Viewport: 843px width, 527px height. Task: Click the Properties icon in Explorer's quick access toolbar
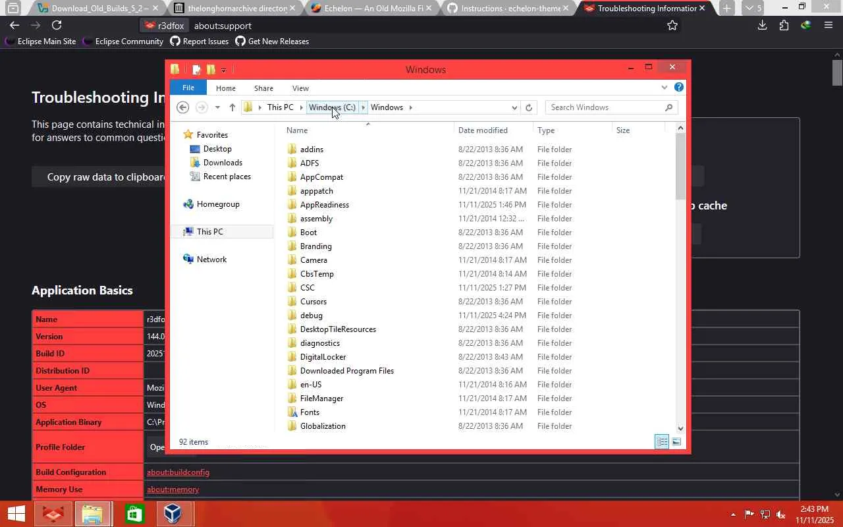pyautogui.click(x=196, y=70)
